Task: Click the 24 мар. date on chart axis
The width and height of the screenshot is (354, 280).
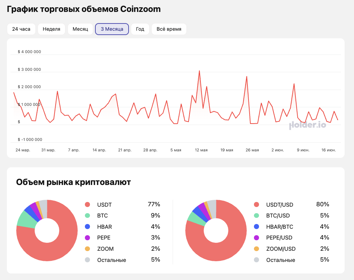Action: coord(23,150)
